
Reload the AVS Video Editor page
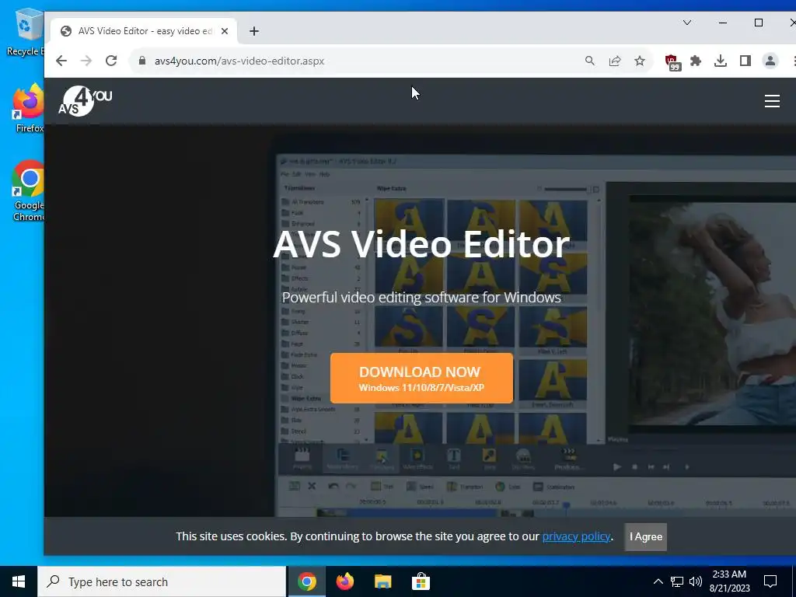111,61
